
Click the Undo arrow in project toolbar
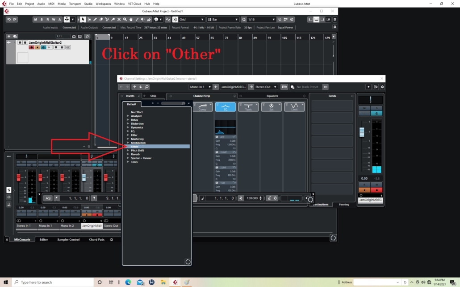tap(9, 19)
